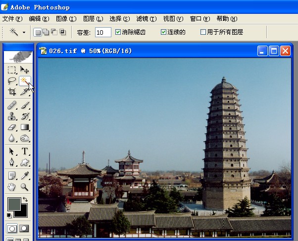Screen dimensions: 298x241
Task: Select the Pen tool
Action: pyautogui.click(x=12, y=162)
